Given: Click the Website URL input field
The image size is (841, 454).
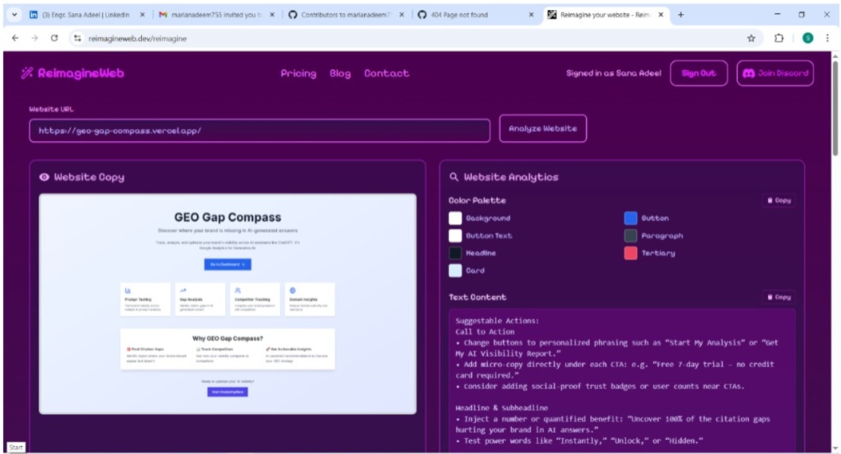Looking at the screenshot, I should (x=259, y=131).
